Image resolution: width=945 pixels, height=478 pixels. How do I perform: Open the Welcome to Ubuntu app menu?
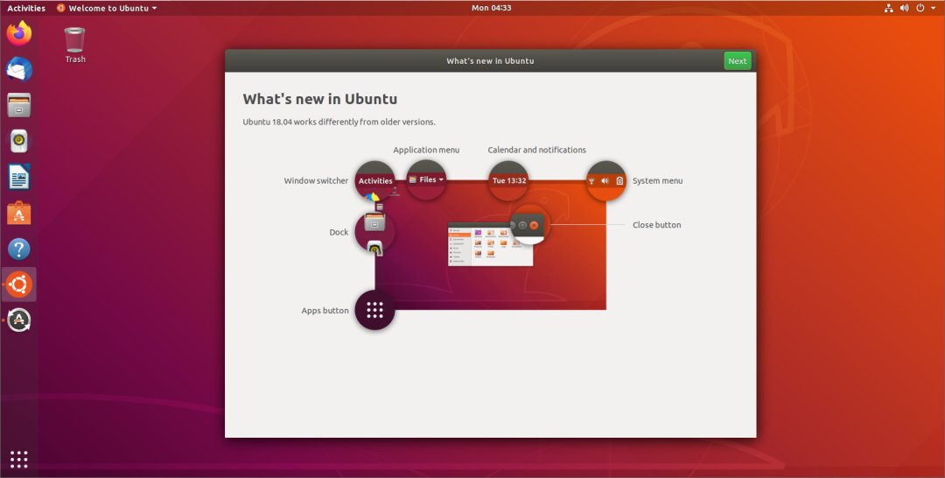tap(107, 9)
